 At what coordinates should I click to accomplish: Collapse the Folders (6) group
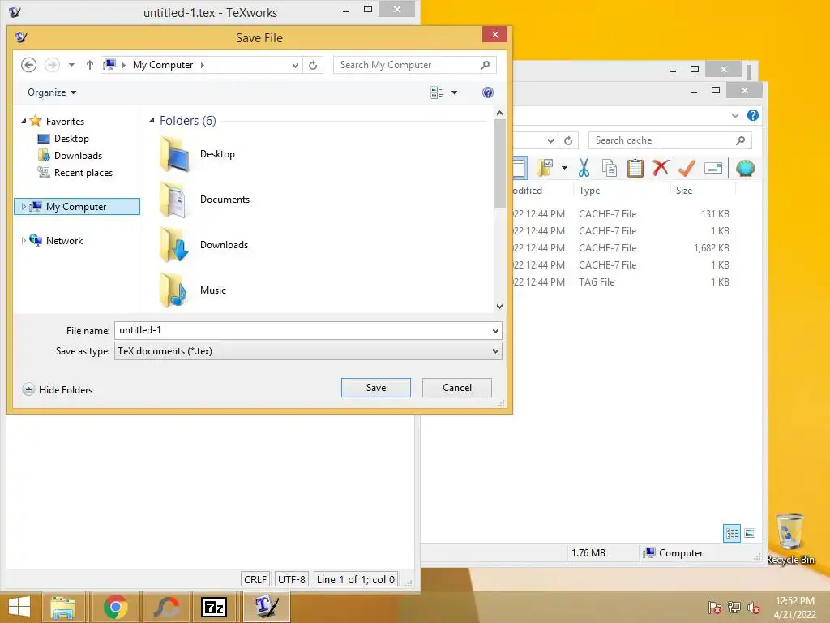152,121
